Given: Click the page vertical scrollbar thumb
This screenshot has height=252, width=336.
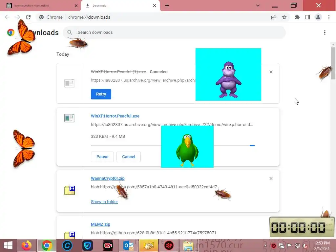Looking at the screenshot, I should click(333, 63).
